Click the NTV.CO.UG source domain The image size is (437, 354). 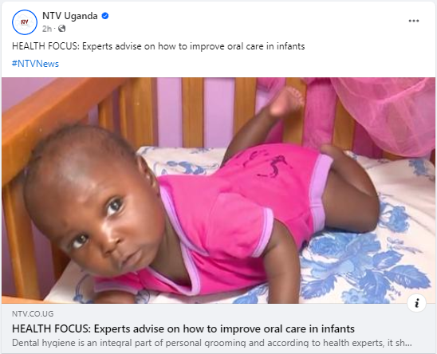pyautogui.click(x=33, y=314)
